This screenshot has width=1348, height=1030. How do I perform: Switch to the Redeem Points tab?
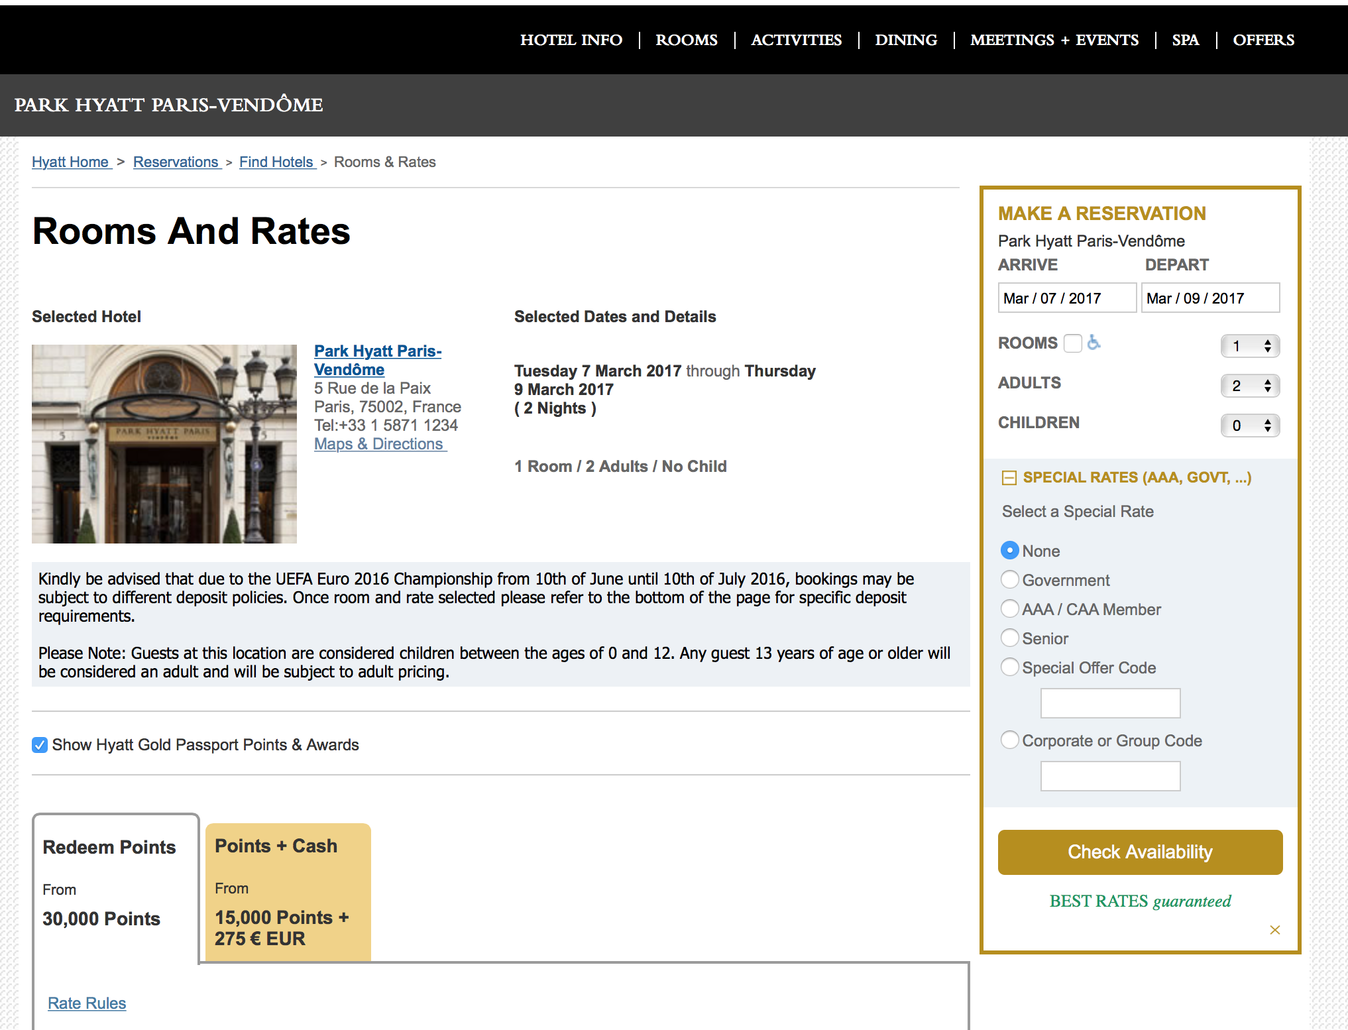click(115, 888)
